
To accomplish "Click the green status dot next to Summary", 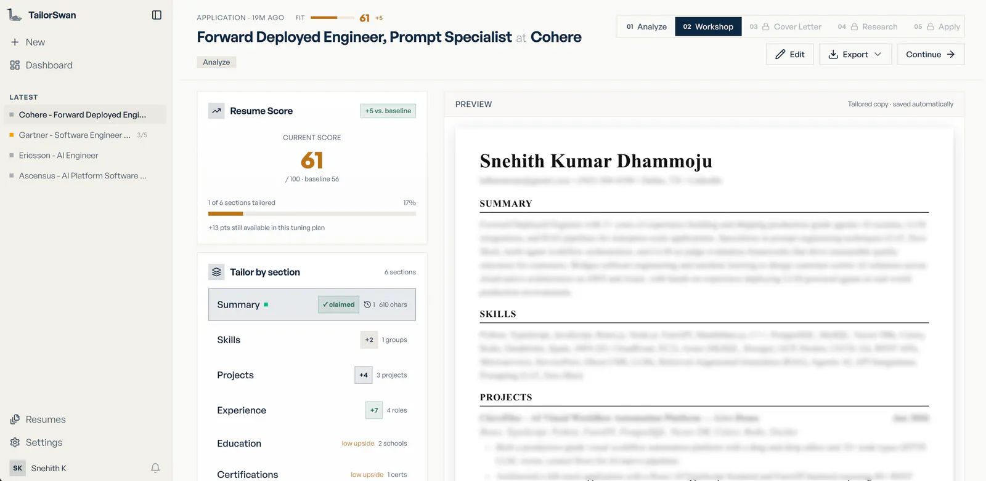I will [266, 304].
